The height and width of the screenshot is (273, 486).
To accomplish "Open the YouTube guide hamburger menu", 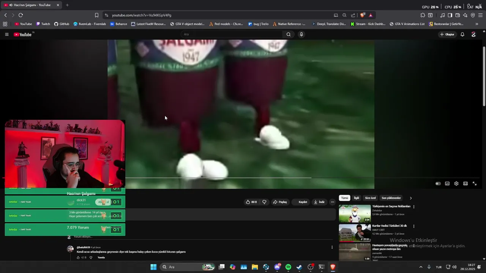I will pyautogui.click(x=6, y=35).
